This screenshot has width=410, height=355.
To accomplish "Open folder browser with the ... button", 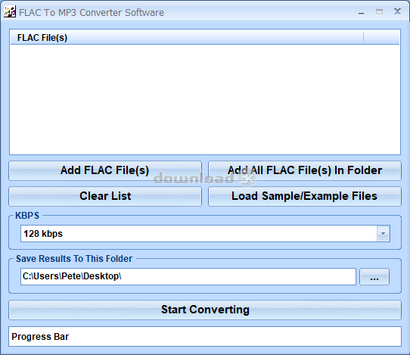I will pos(374,277).
